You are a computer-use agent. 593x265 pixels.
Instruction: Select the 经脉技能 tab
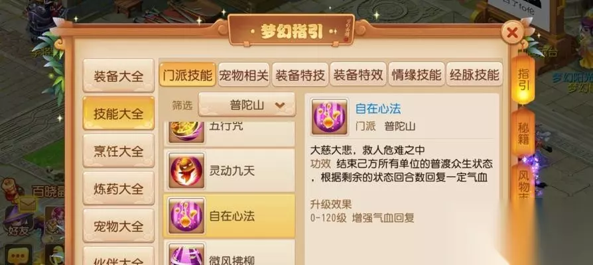(474, 75)
